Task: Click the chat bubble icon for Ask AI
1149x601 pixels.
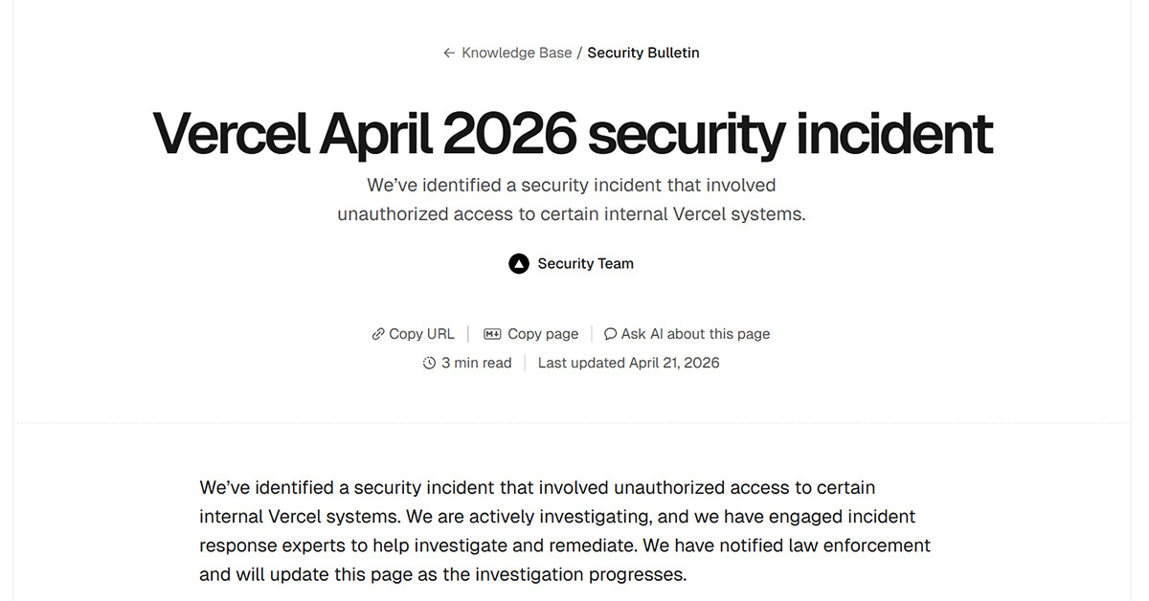Action: tap(610, 334)
